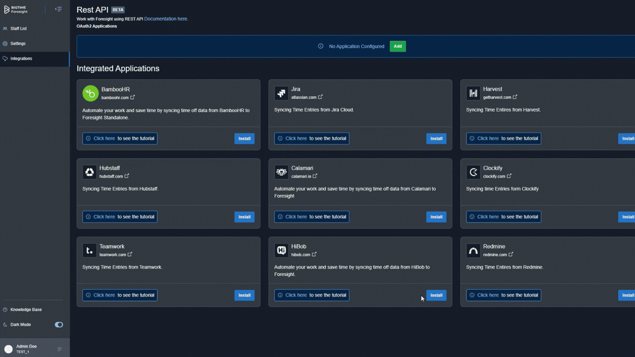Open the Clockify tutorial link
Screen dimensions: 635x357
point(504,217)
